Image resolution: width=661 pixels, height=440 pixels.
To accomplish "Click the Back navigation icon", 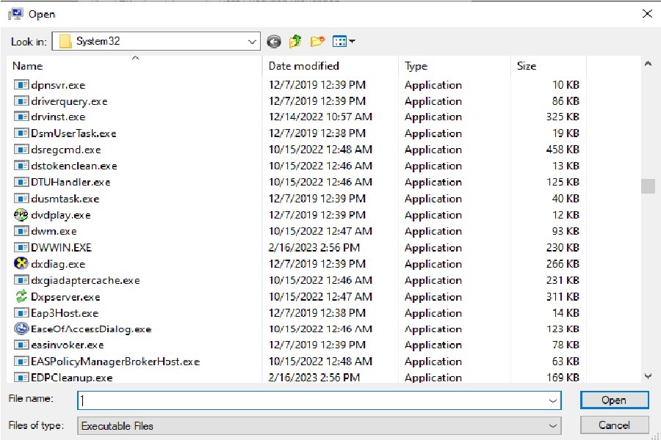I will (x=274, y=42).
